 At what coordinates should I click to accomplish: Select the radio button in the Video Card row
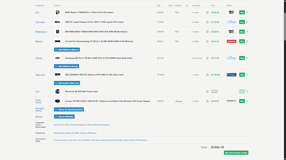207,75
